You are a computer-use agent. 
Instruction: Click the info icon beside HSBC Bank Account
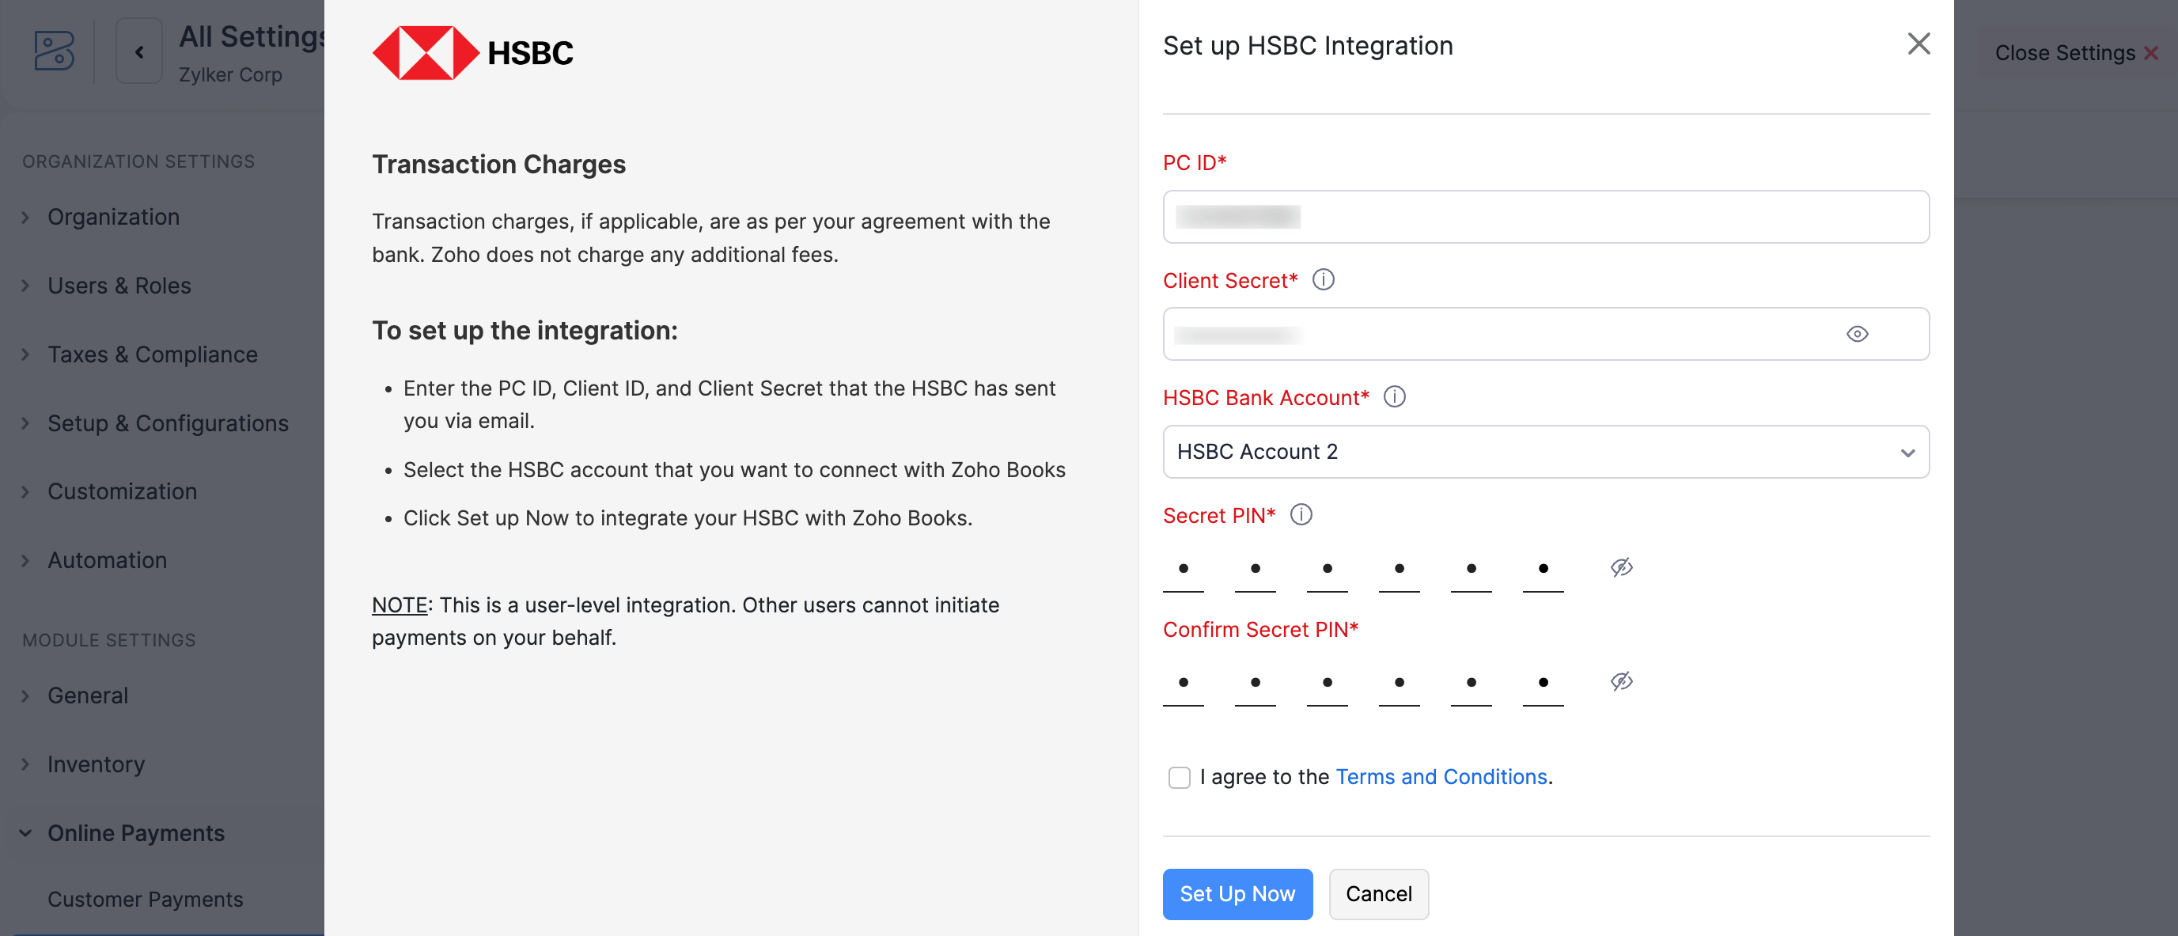(x=1395, y=396)
